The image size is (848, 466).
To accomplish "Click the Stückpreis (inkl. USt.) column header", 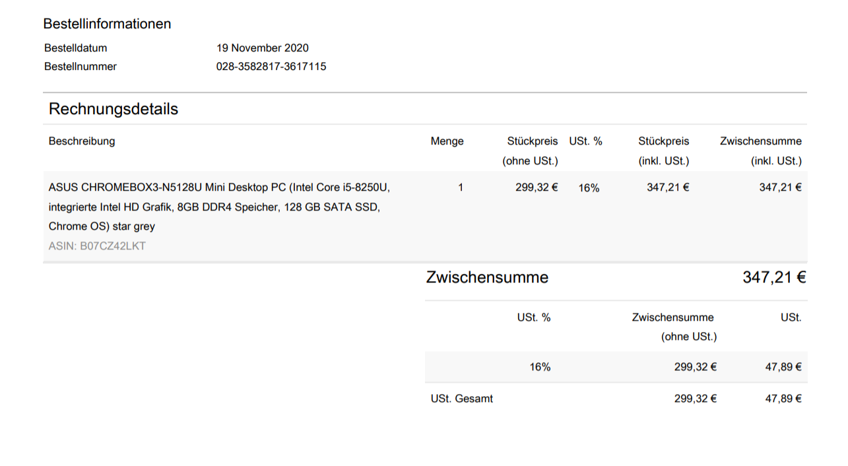I will 663,151.
